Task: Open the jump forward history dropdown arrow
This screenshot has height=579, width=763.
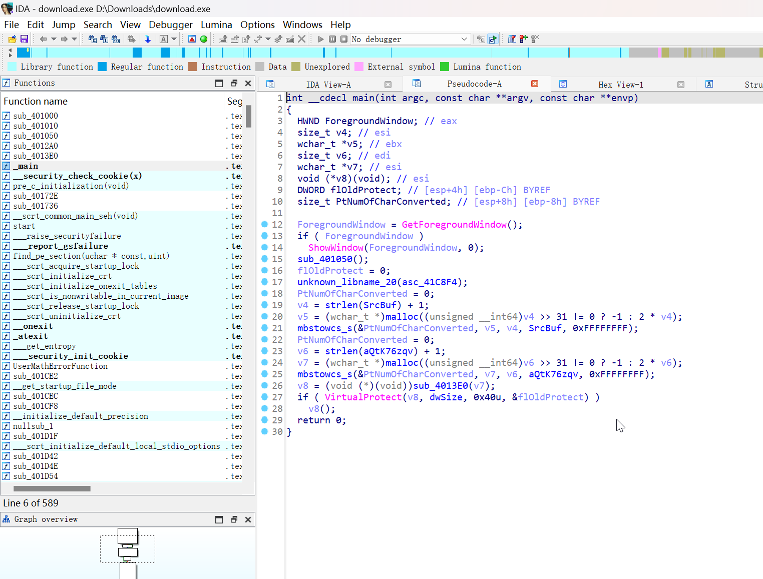Action: click(75, 39)
